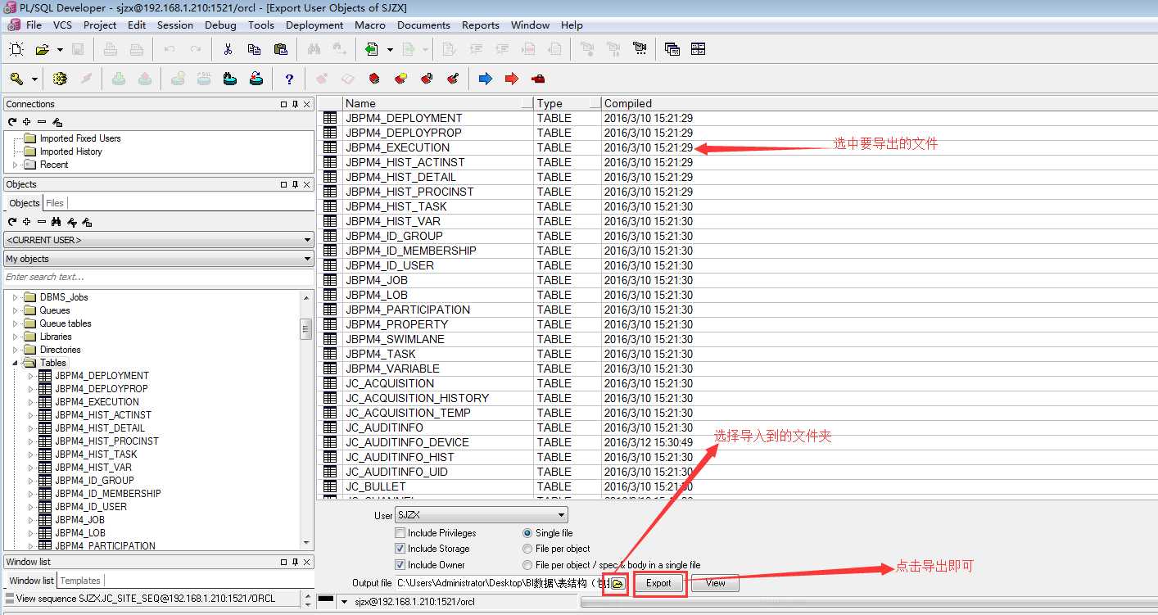Click the Open folder toolbar icon
Screen dimensions: 1158x615
coord(43,49)
